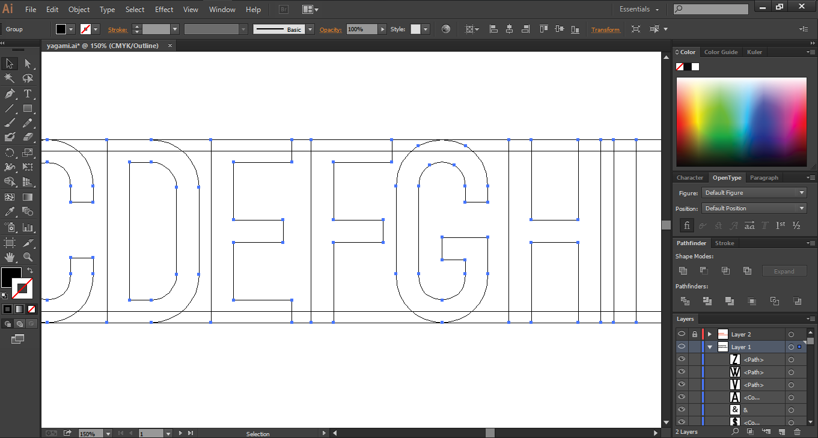This screenshot has height=438, width=818.
Task: Open the Effect menu
Action: [x=164, y=9]
